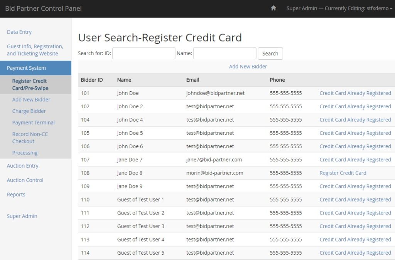Click the home icon in top bar

pyautogui.click(x=273, y=8)
